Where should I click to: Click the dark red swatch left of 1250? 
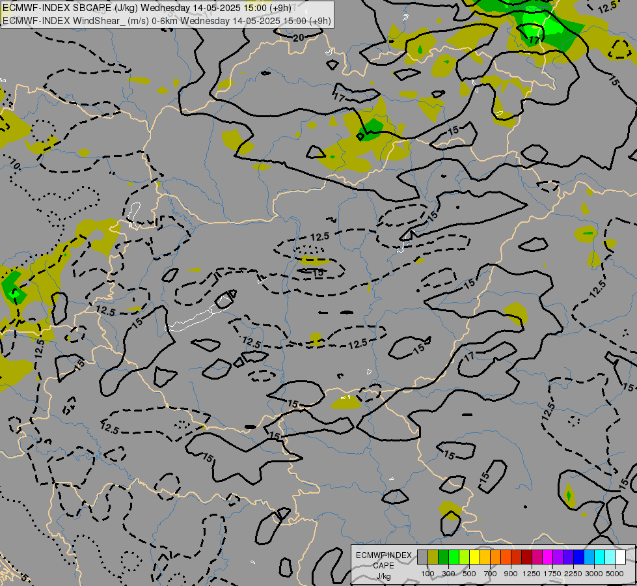pyautogui.click(x=527, y=557)
